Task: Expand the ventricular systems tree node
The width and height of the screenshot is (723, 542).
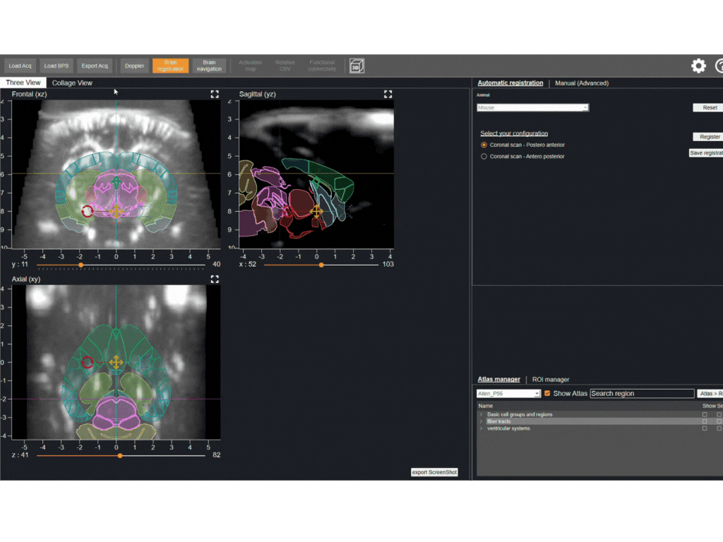Action: (x=481, y=428)
